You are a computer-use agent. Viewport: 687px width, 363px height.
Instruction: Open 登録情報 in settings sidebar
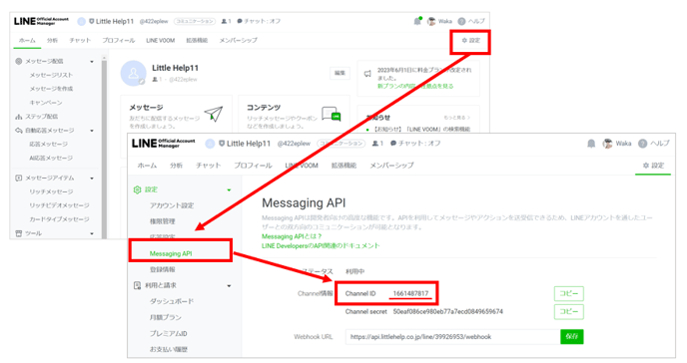point(162,270)
